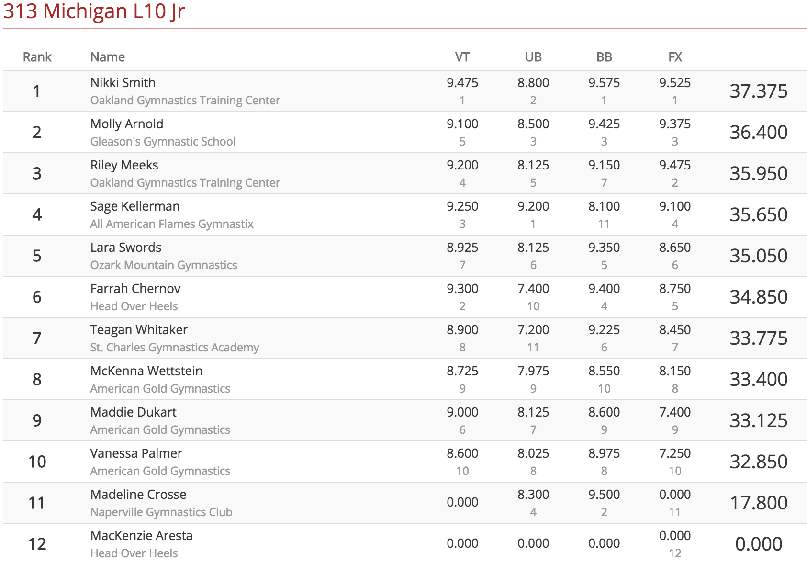Open Ozark Mountain Gymnastics club link

coord(164,265)
